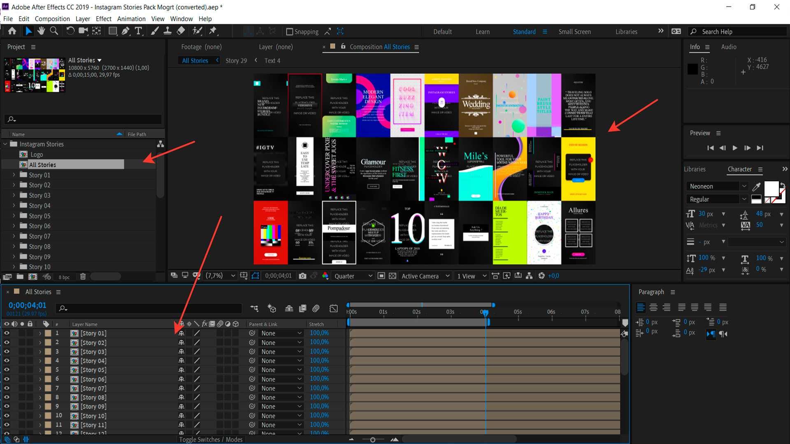Image resolution: width=790 pixels, height=444 pixels.
Task: Toggle visibility of Story 05 layer
Action: 7,370
